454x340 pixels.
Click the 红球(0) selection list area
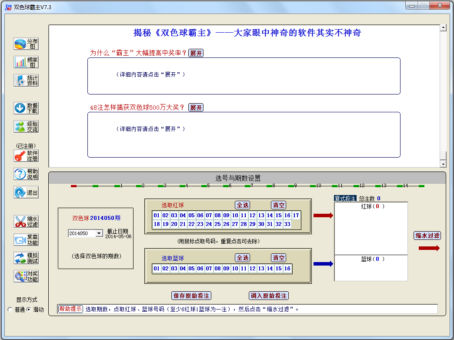(371, 229)
